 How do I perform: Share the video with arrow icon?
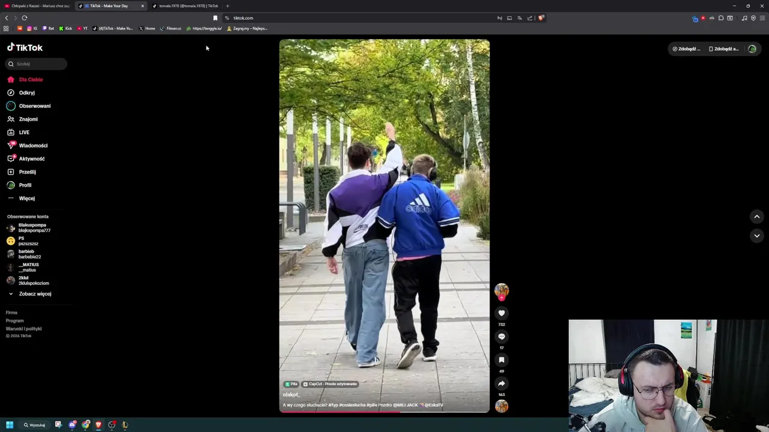502,383
